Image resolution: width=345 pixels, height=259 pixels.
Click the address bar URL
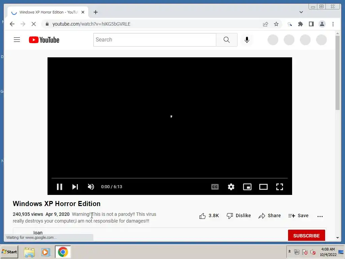click(x=91, y=24)
